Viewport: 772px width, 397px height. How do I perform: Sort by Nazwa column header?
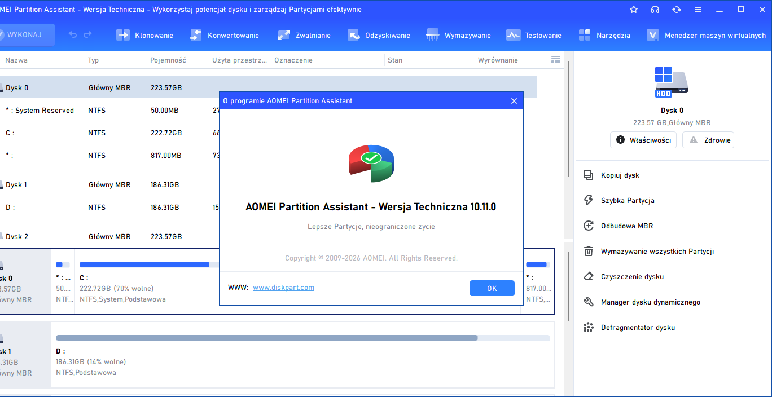click(16, 60)
